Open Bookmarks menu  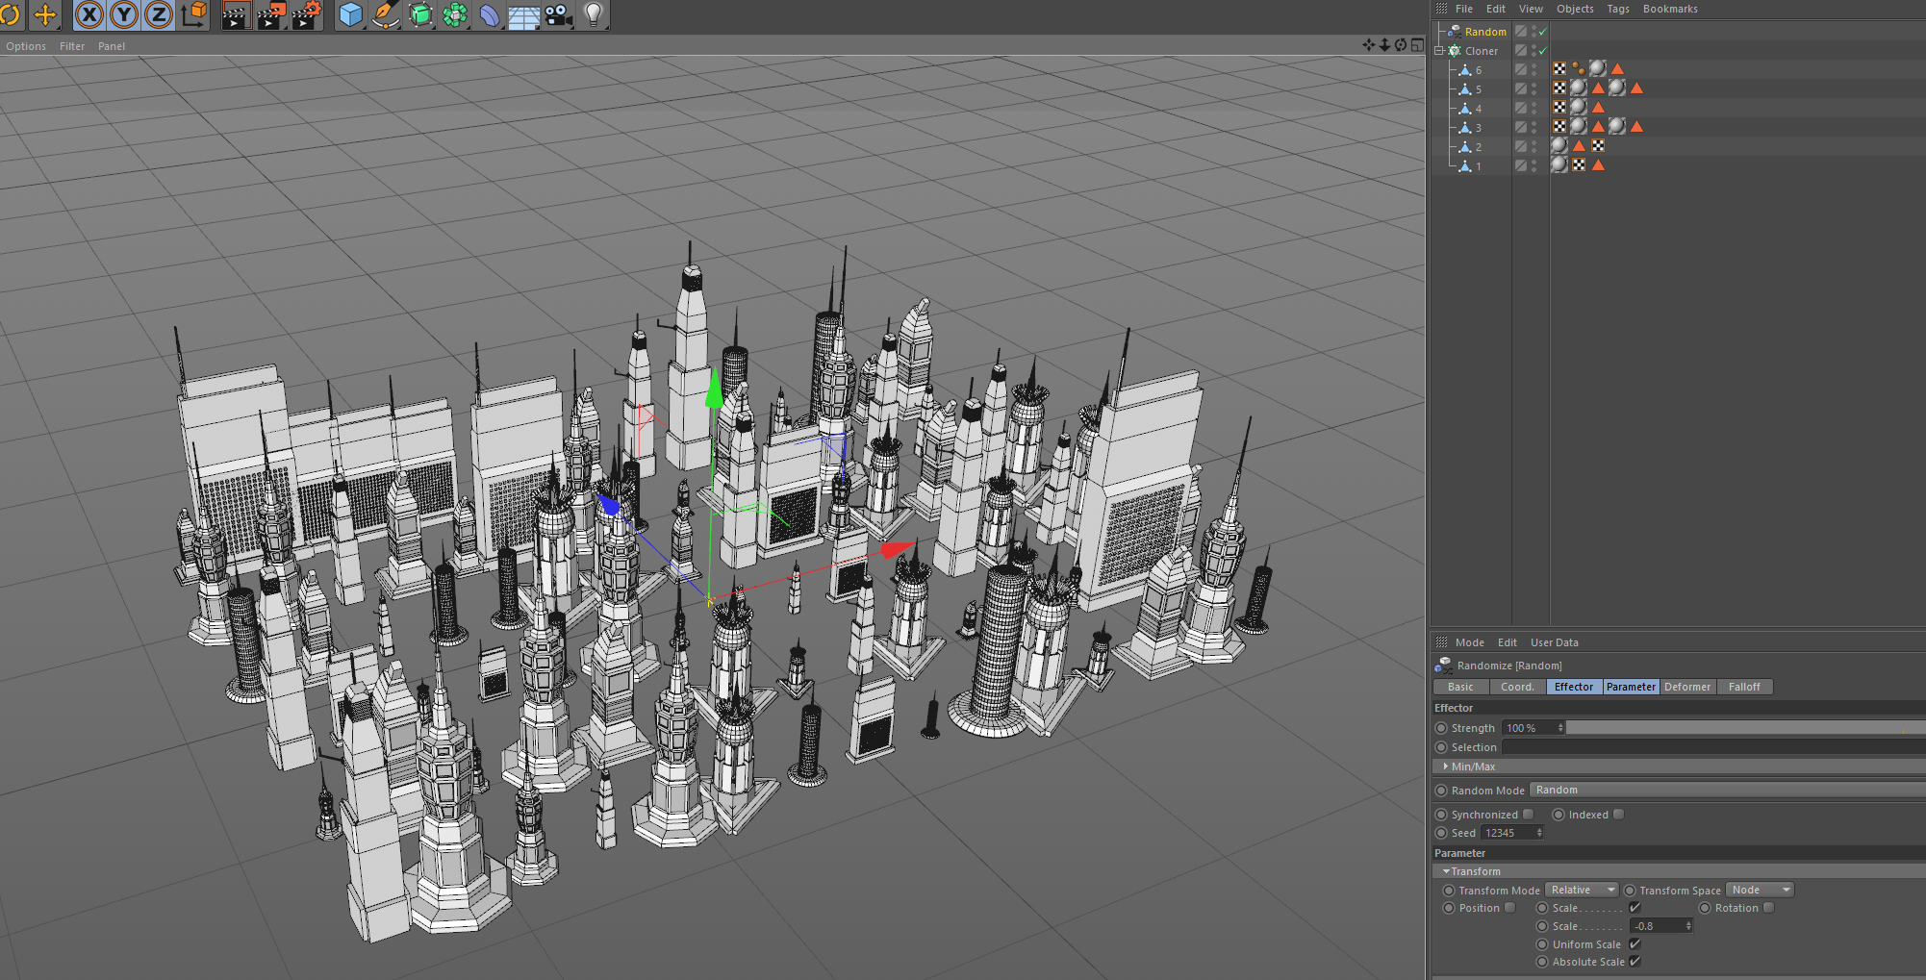click(1670, 9)
